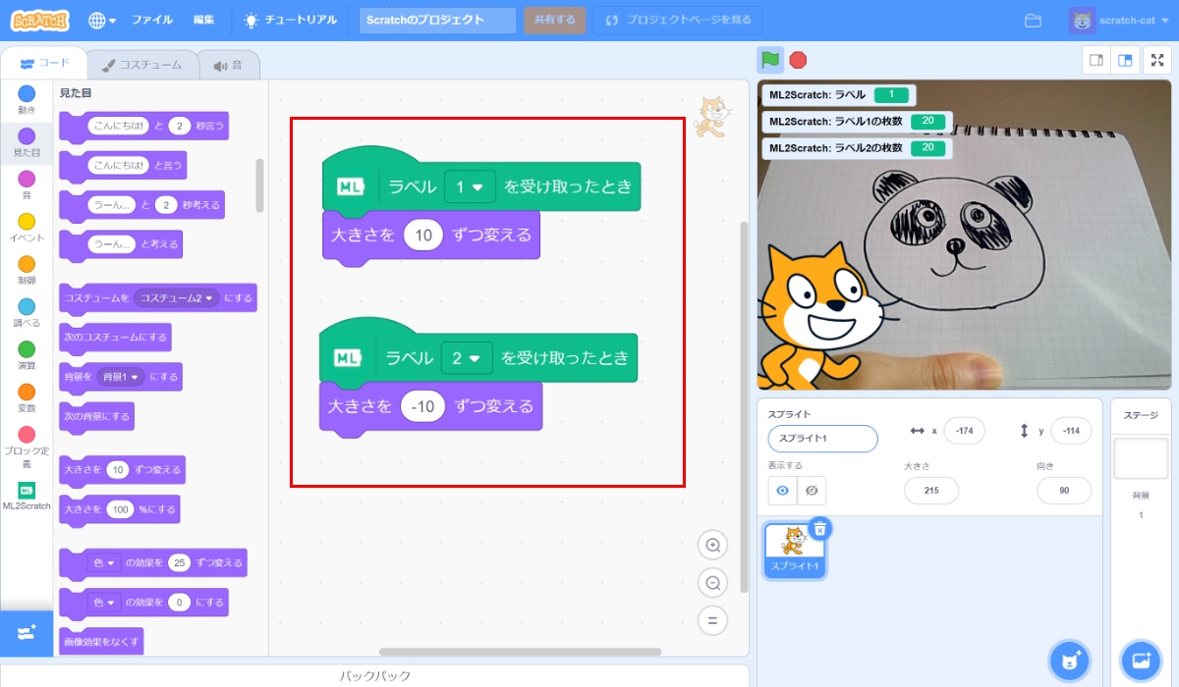Switch to small stage layout toggle

1095,60
